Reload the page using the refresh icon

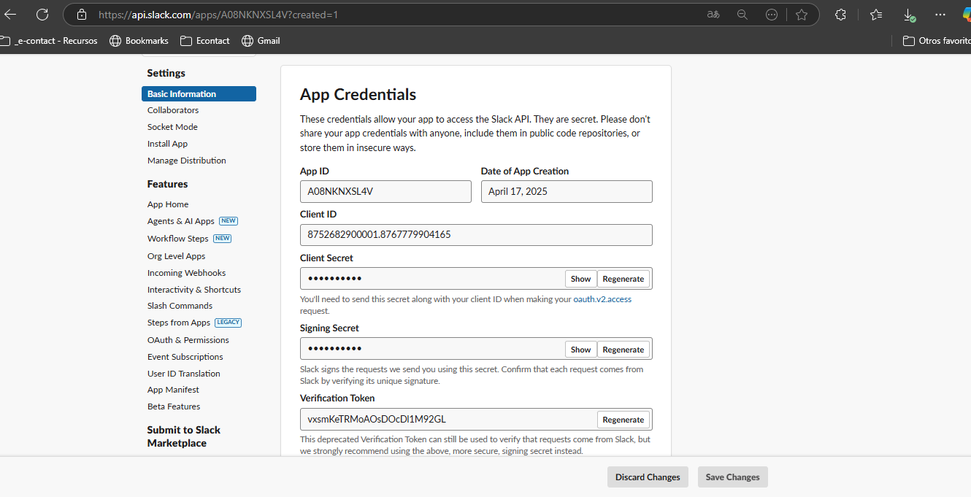point(42,14)
